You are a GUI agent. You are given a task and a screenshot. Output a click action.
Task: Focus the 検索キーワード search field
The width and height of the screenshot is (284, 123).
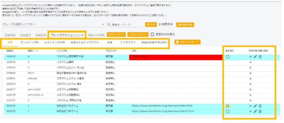126,25
